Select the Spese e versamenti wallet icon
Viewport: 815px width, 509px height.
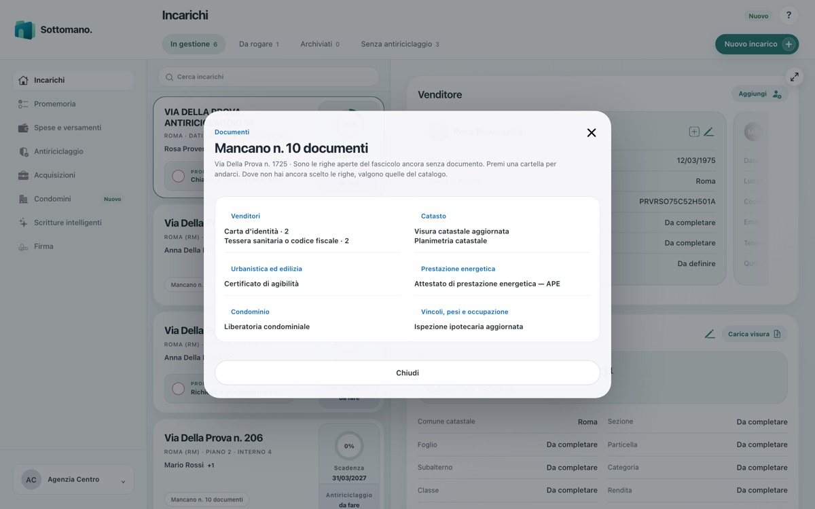[x=24, y=128]
